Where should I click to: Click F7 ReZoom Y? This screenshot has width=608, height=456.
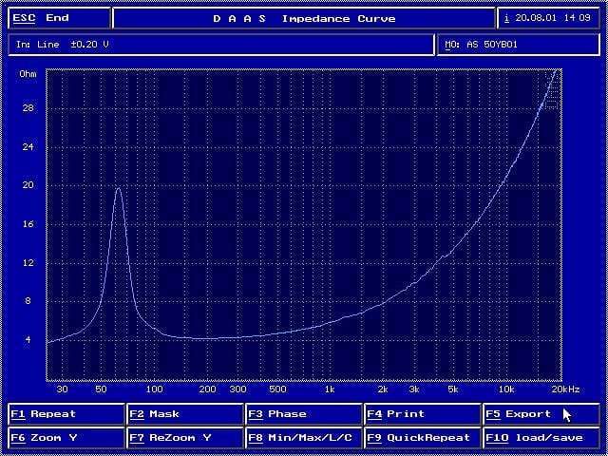coord(185,438)
